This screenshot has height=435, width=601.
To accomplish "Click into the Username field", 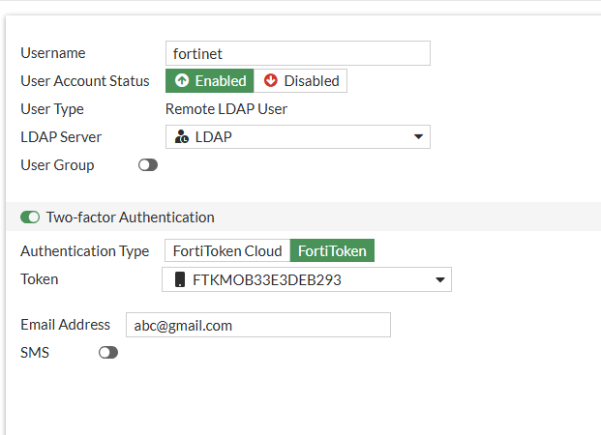I will click(297, 53).
